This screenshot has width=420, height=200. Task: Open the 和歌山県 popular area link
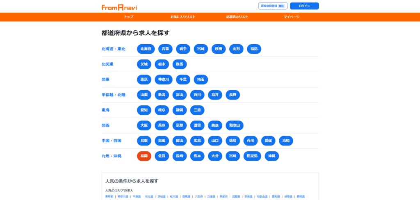point(262,197)
